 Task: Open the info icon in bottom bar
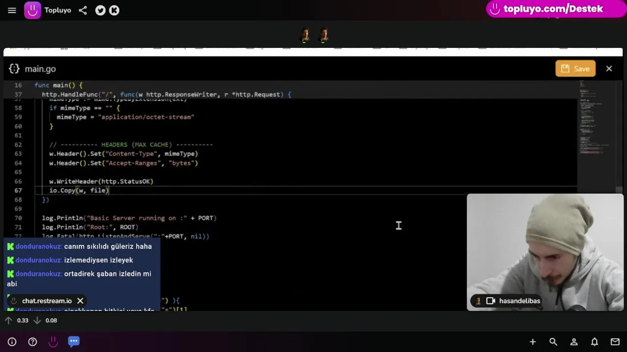tap(12, 342)
